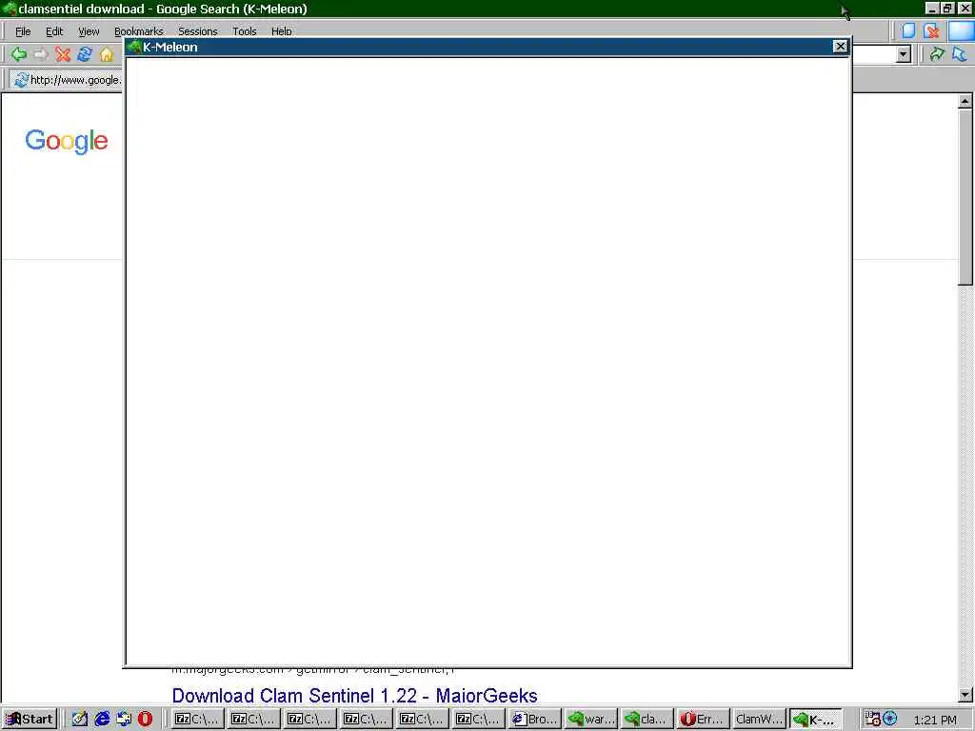Click the quick launch icon left of Opera
Viewport: 975px width, 731px height.
point(124,720)
